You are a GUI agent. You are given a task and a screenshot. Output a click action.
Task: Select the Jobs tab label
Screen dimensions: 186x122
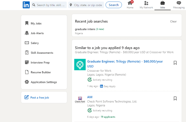click(x=163, y=8)
